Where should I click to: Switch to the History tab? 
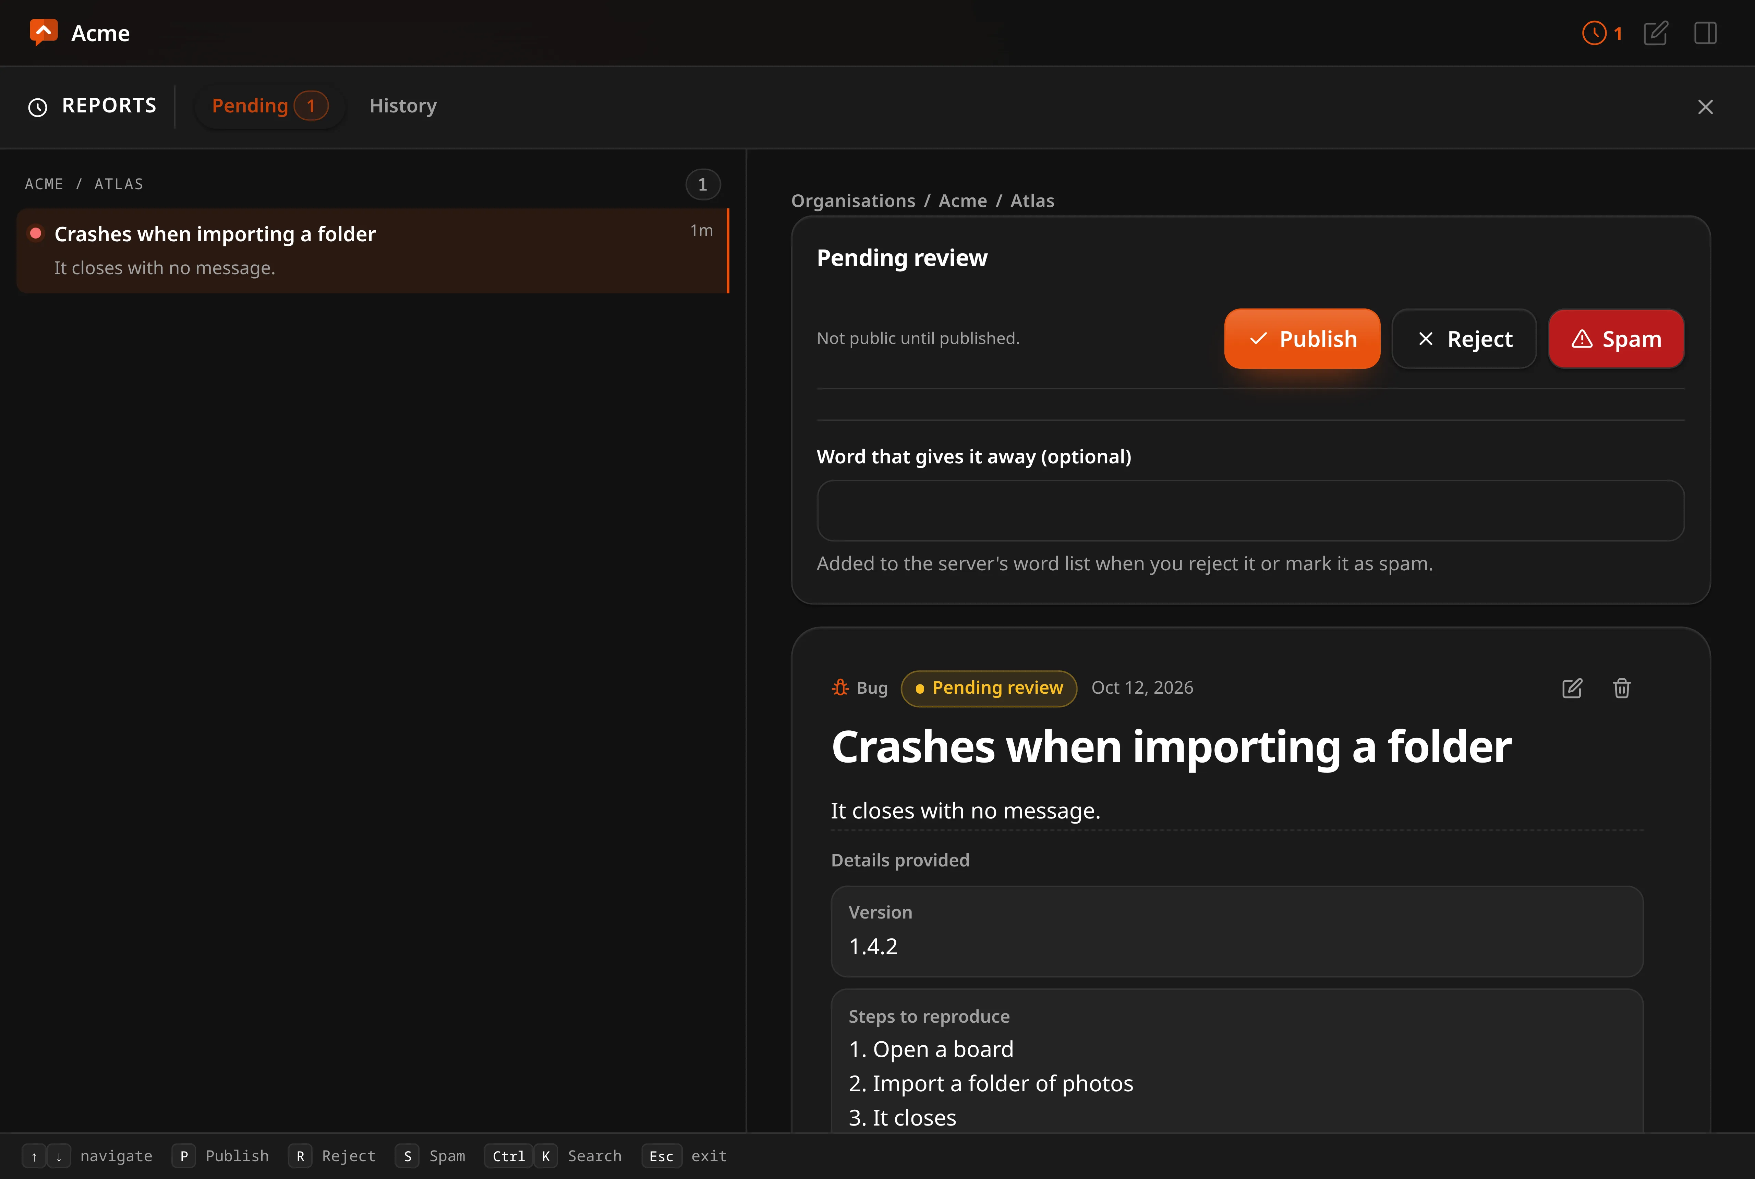(403, 106)
